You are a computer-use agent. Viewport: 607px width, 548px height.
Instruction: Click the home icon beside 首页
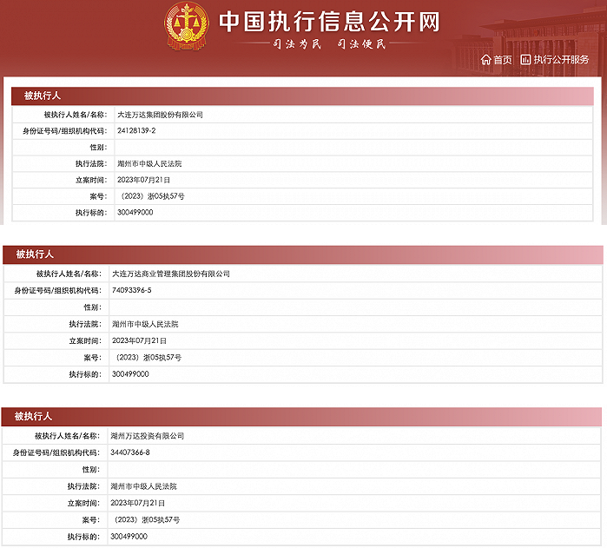click(485, 60)
